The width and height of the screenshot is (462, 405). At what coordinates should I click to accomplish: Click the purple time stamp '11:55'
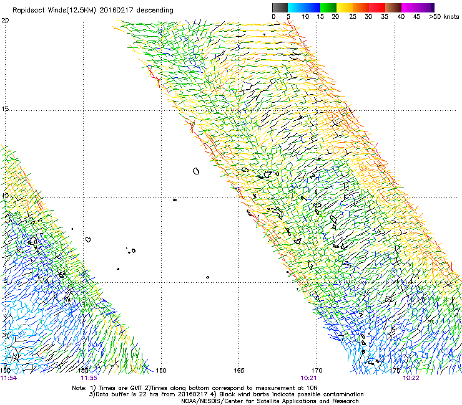[x=89, y=378]
